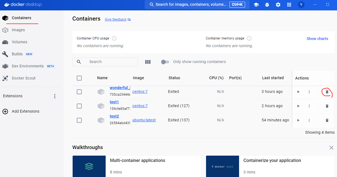The image size is (337, 177).
Task: Toggle Only show running containers switch
Action: [165, 62]
